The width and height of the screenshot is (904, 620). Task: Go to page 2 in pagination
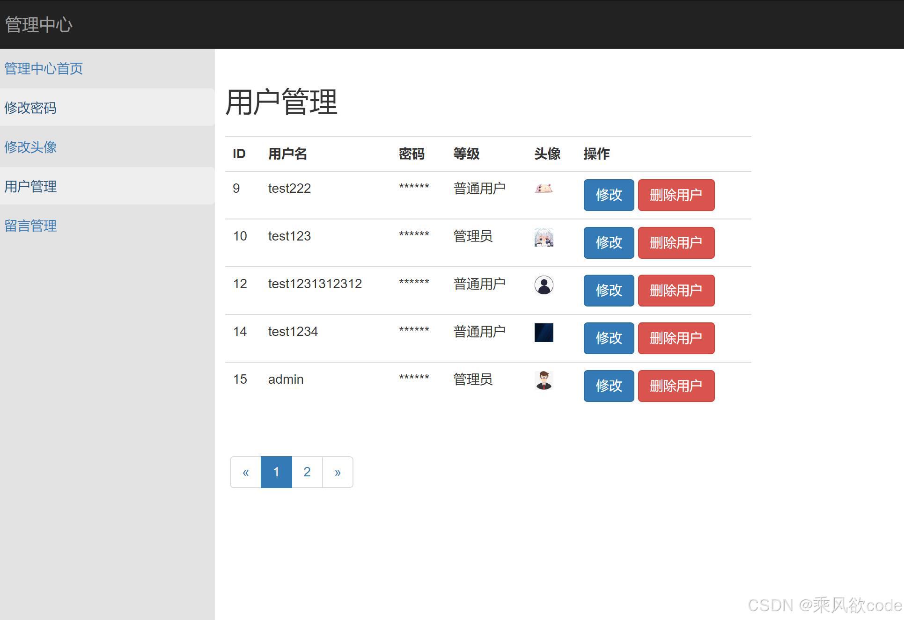pos(307,472)
